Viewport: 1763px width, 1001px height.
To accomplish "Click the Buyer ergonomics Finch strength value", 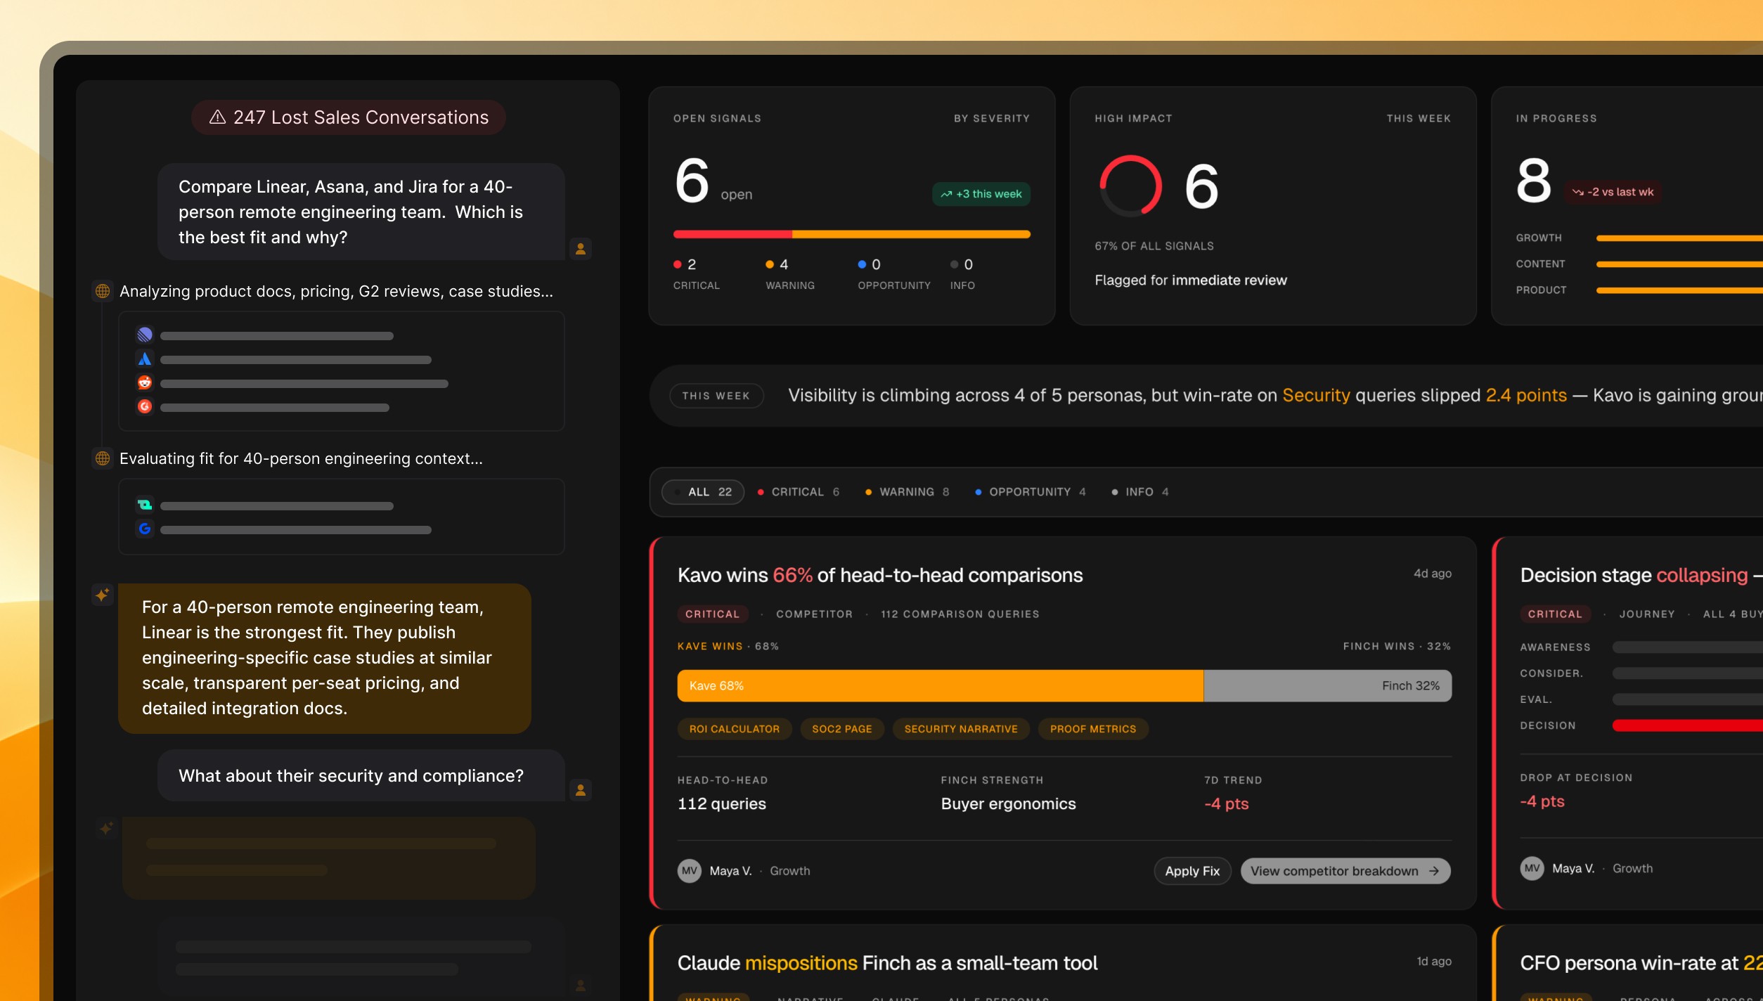I will coord(1009,803).
